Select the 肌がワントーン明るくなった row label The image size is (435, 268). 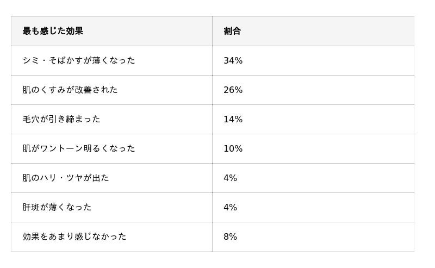coord(78,148)
